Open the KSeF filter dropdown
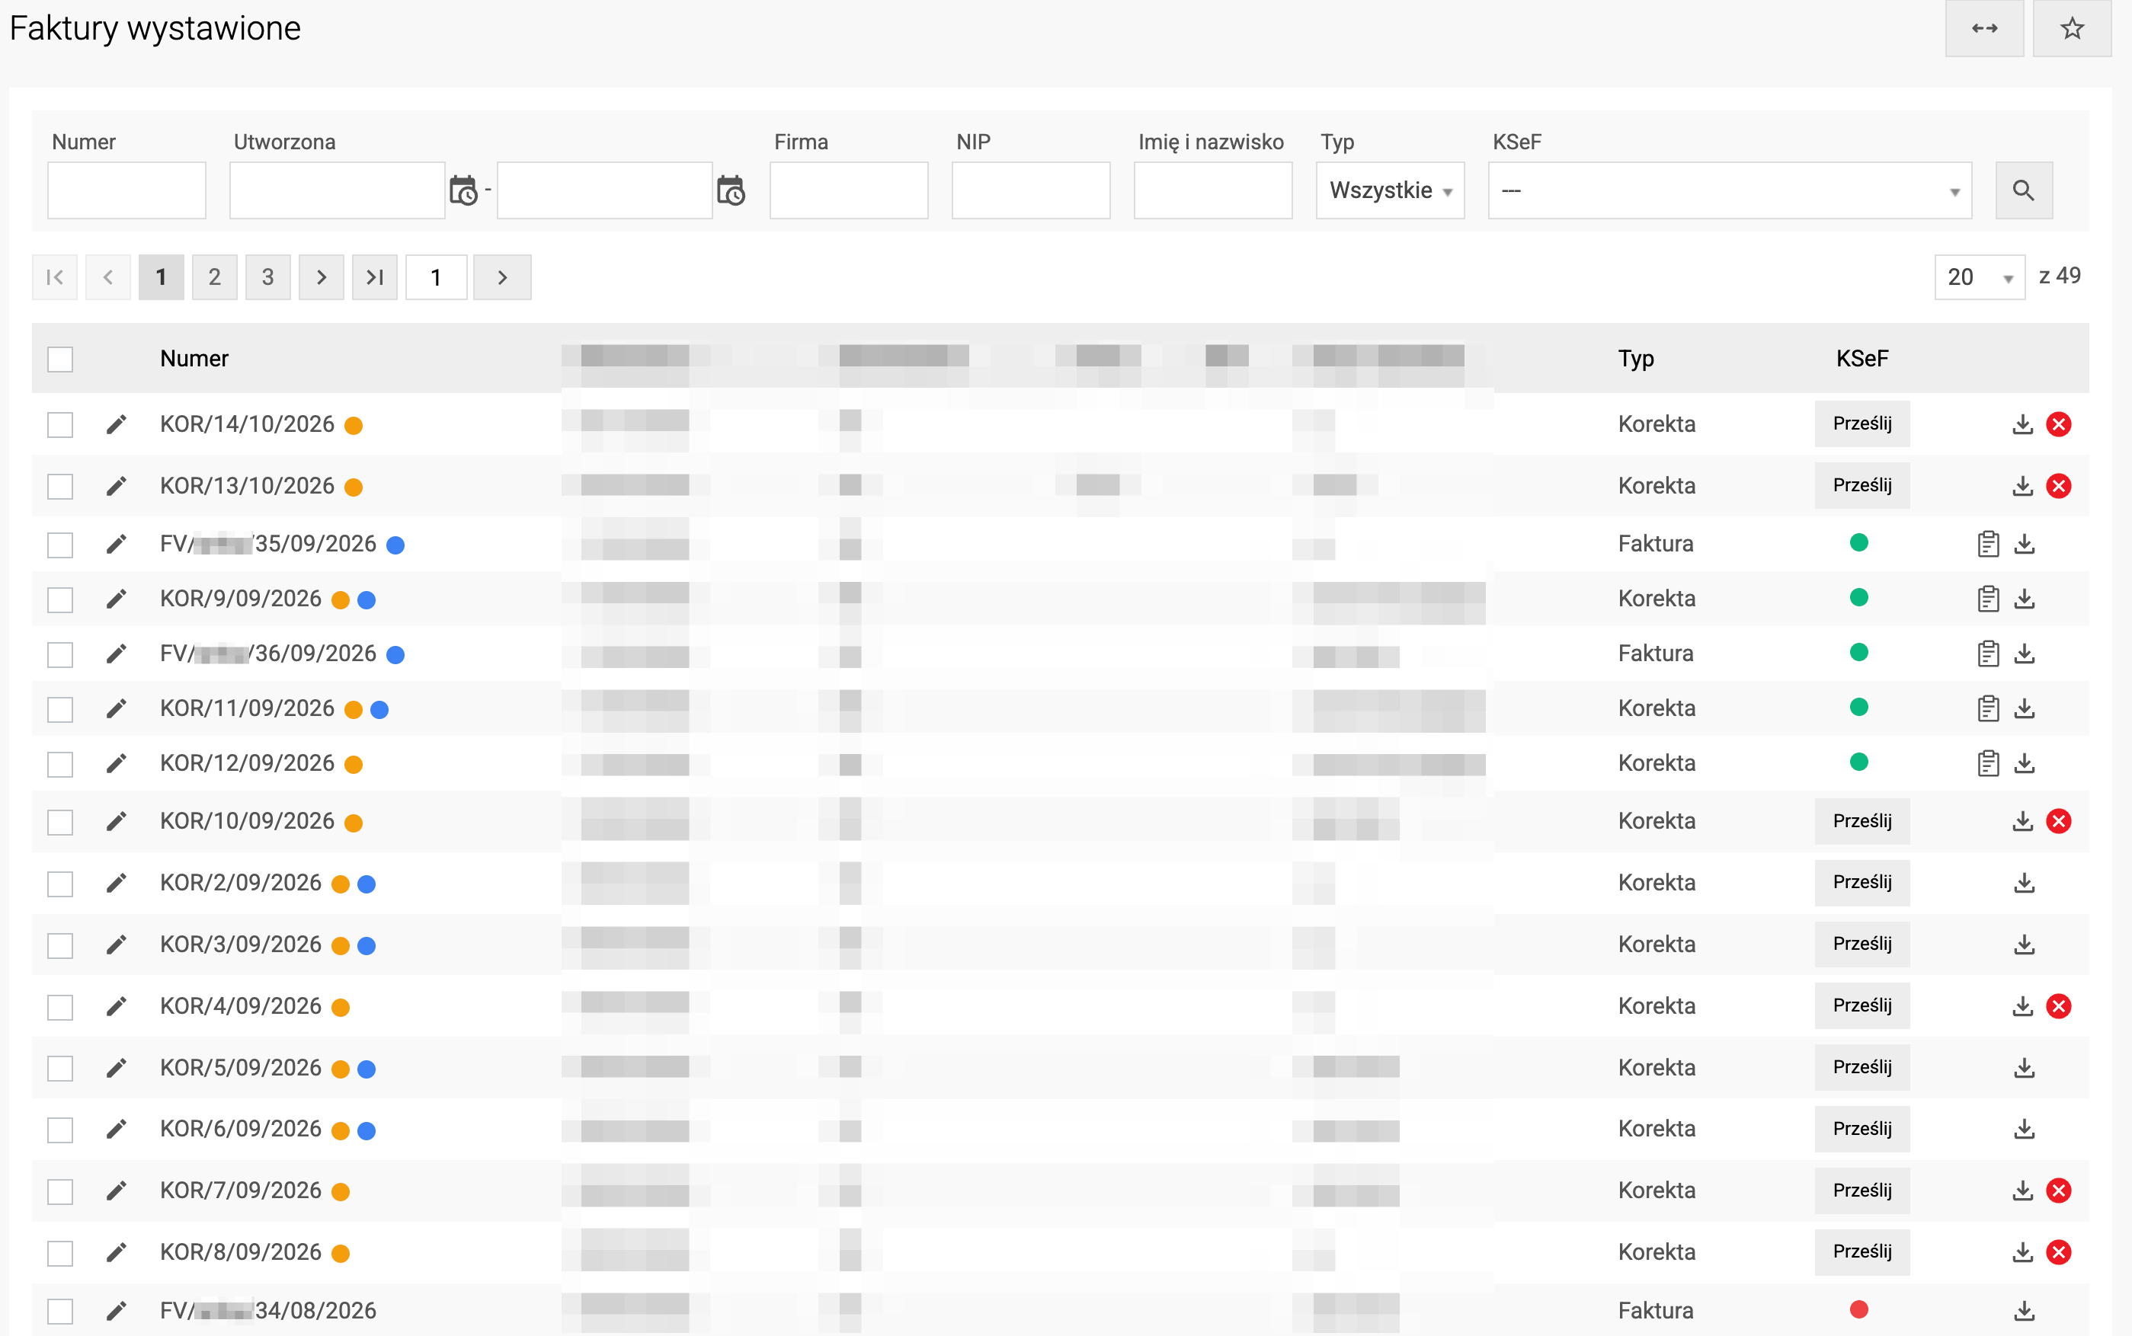Screen dimensions: 2132x1336 [x=1730, y=190]
